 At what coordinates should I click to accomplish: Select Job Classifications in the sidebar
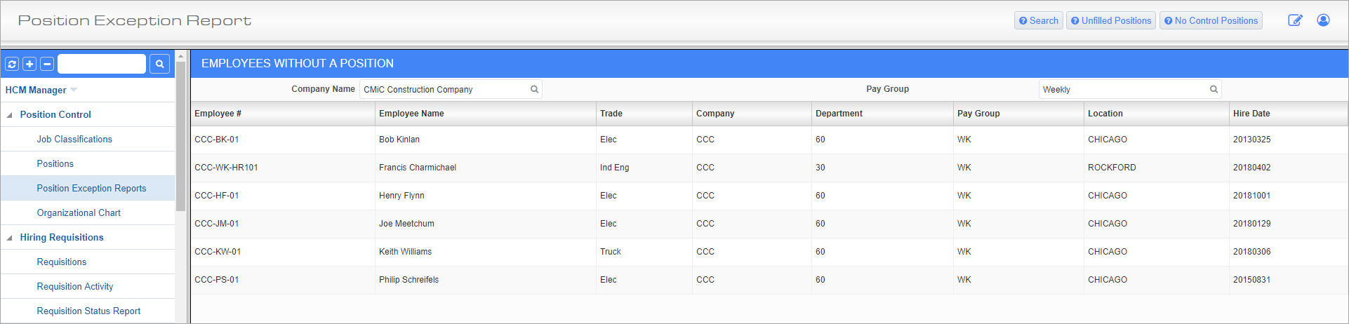tap(74, 139)
